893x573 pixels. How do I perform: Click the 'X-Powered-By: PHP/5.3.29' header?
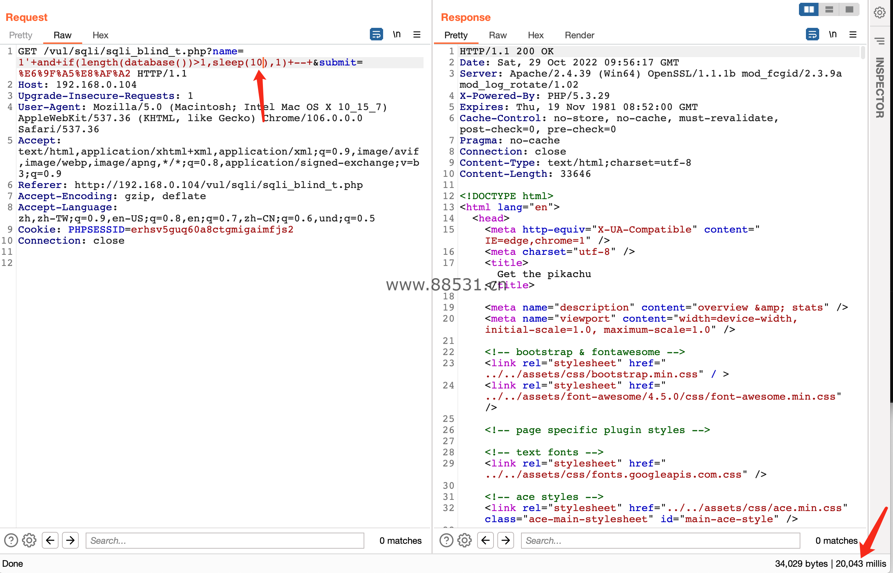(x=535, y=96)
